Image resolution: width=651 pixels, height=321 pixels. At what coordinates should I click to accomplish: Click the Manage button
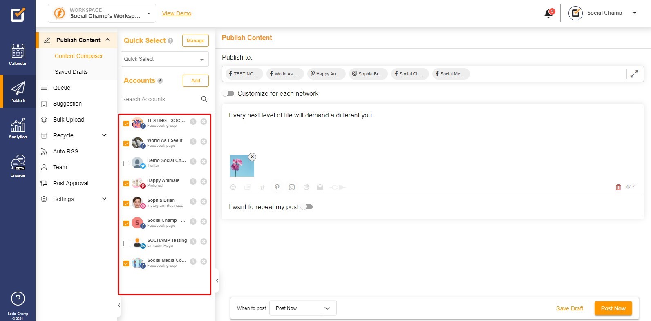click(x=195, y=41)
